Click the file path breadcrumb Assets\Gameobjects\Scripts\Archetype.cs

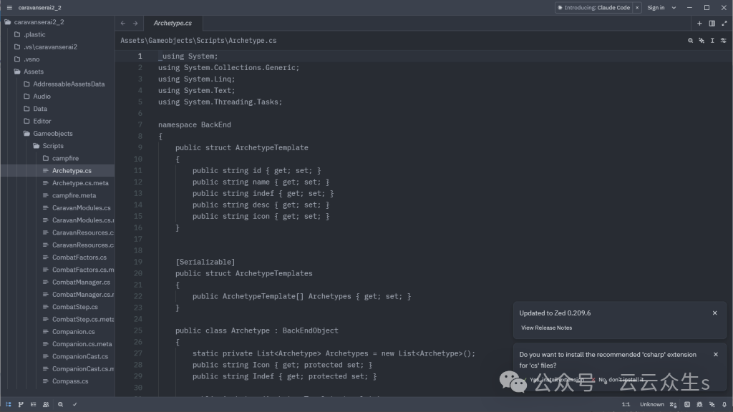198,41
